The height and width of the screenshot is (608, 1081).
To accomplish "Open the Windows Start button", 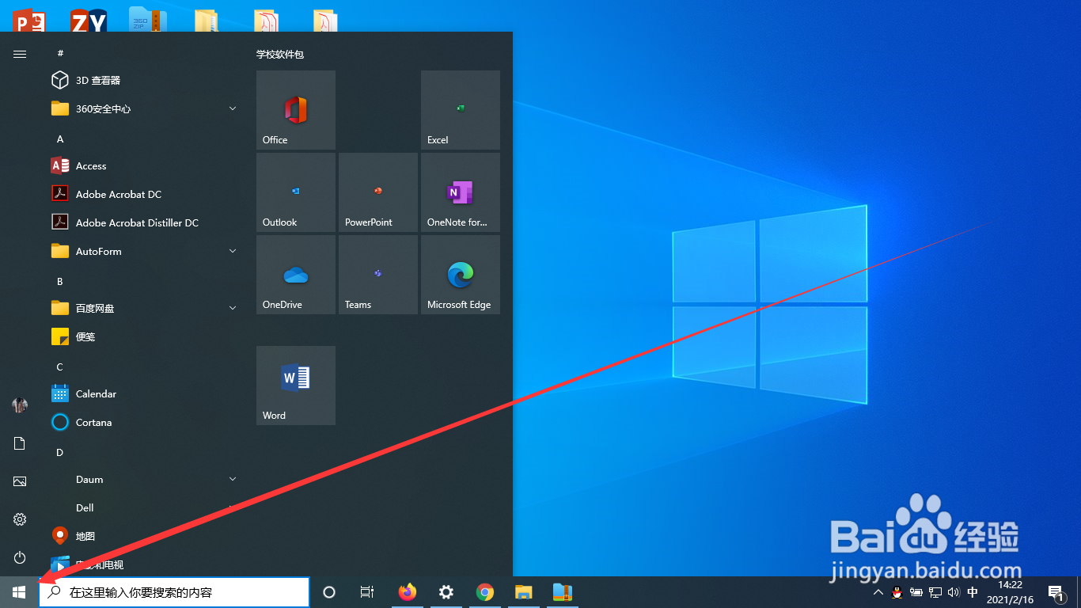I will point(19,592).
